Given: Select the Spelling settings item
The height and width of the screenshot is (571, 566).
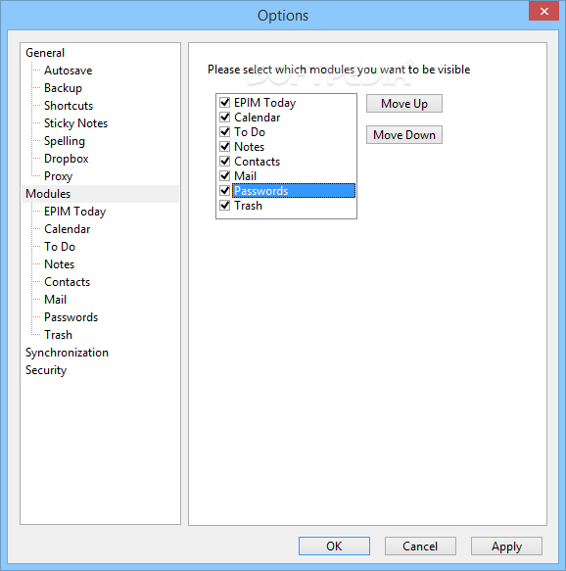Looking at the screenshot, I should coord(65,141).
